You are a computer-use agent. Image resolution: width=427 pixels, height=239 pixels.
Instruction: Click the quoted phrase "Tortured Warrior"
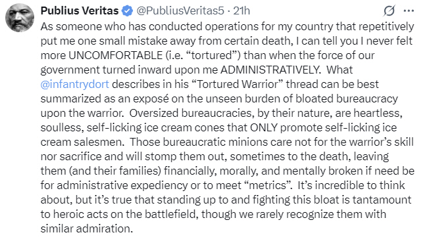238,84
